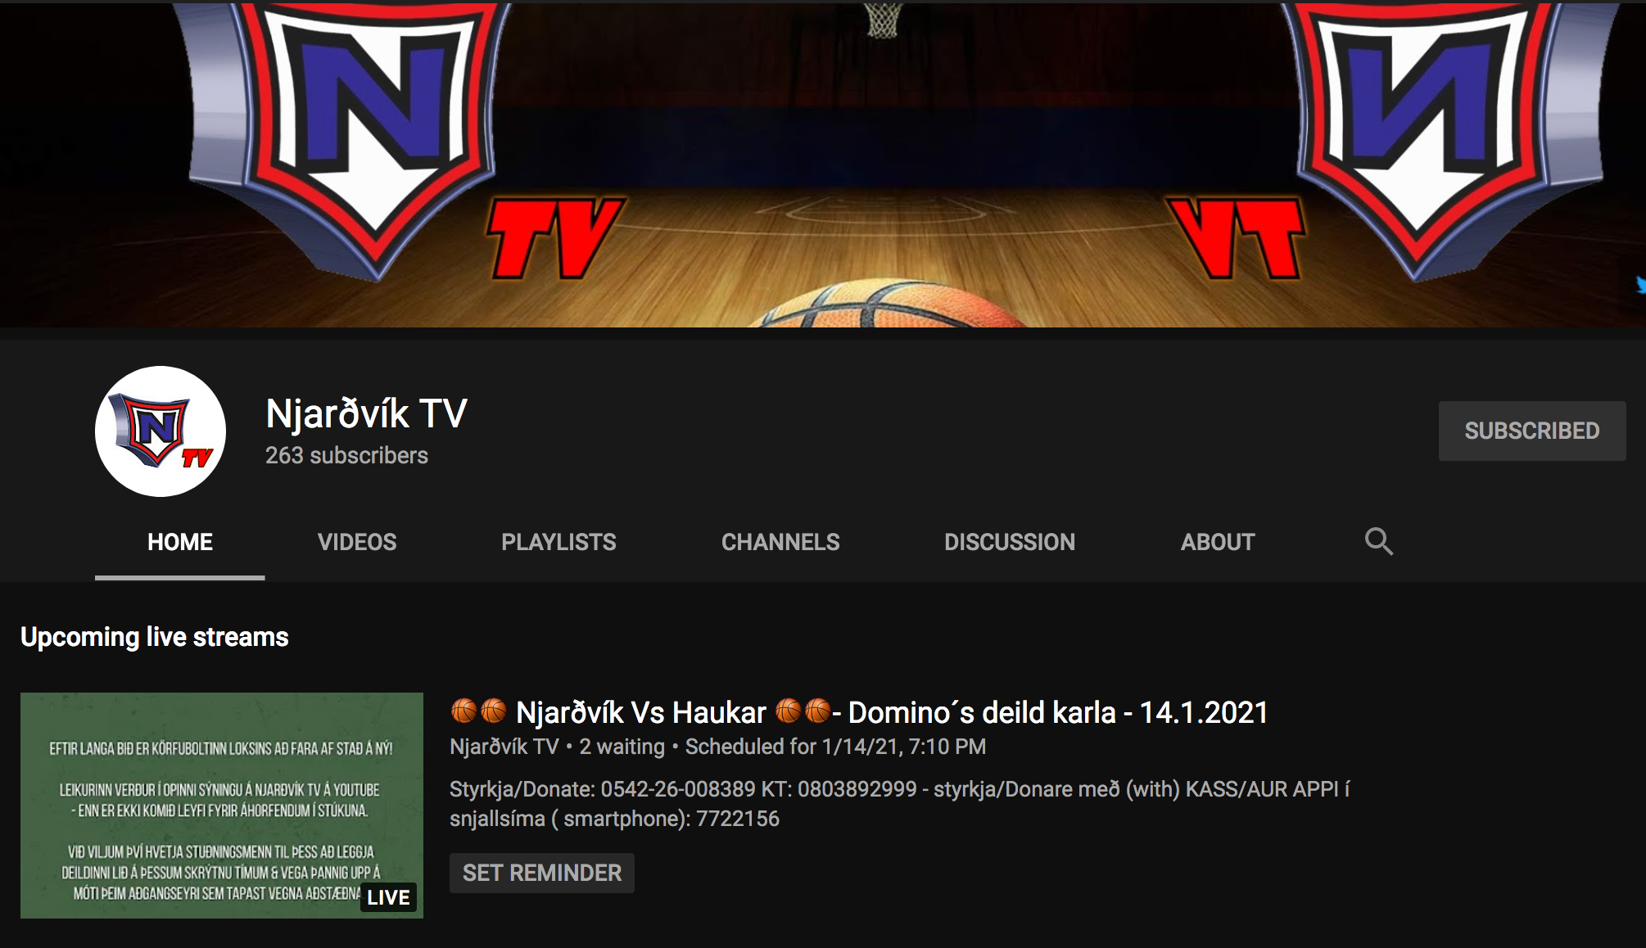Click the Njarðvík TV channel title

click(366, 413)
